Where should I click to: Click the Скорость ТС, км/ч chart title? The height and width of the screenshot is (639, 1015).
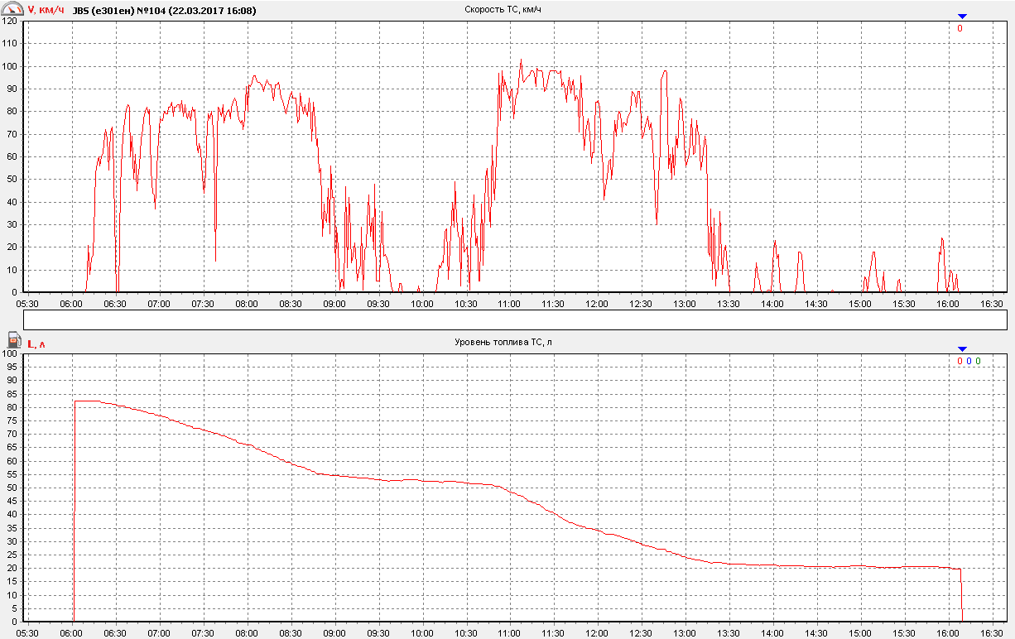coord(503,9)
